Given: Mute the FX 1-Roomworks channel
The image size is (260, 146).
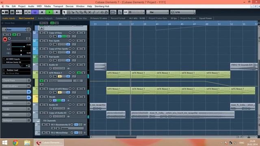Looking at the screenshot, I should pos(44,125).
